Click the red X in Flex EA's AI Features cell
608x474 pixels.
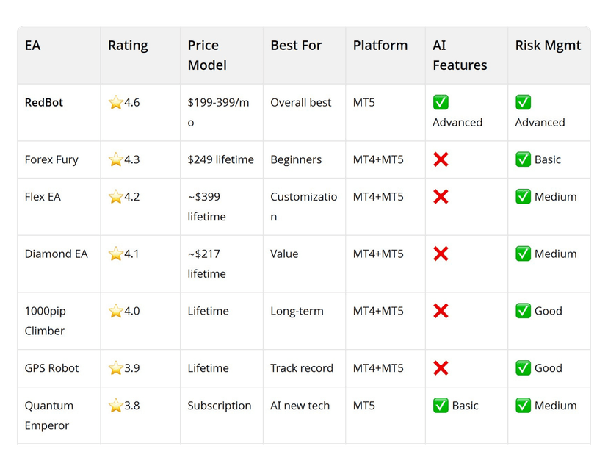pyautogui.click(x=441, y=197)
